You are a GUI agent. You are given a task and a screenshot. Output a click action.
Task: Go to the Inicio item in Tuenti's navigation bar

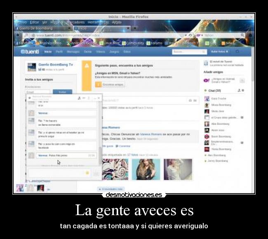48,51
